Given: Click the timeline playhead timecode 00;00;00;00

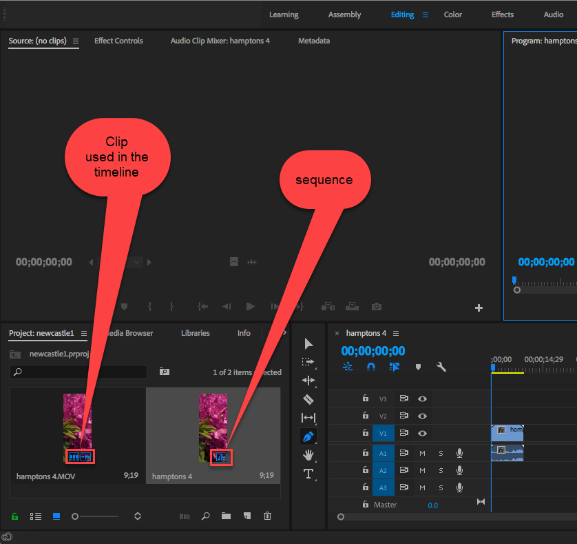Looking at the screenshot, I should (373, 351).
